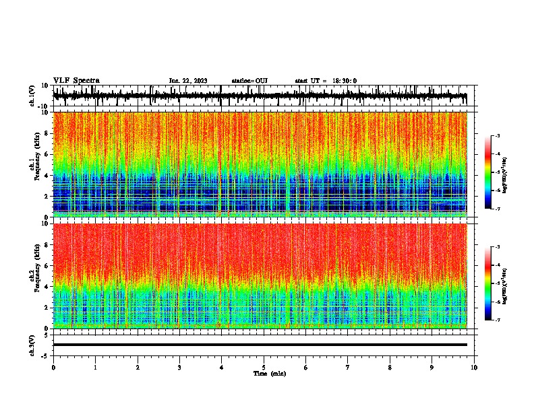Screen dimensions: 534x412
Task: Click the ch.2 "Frequency (kHz)" axis label
Action: pos(37,268)
